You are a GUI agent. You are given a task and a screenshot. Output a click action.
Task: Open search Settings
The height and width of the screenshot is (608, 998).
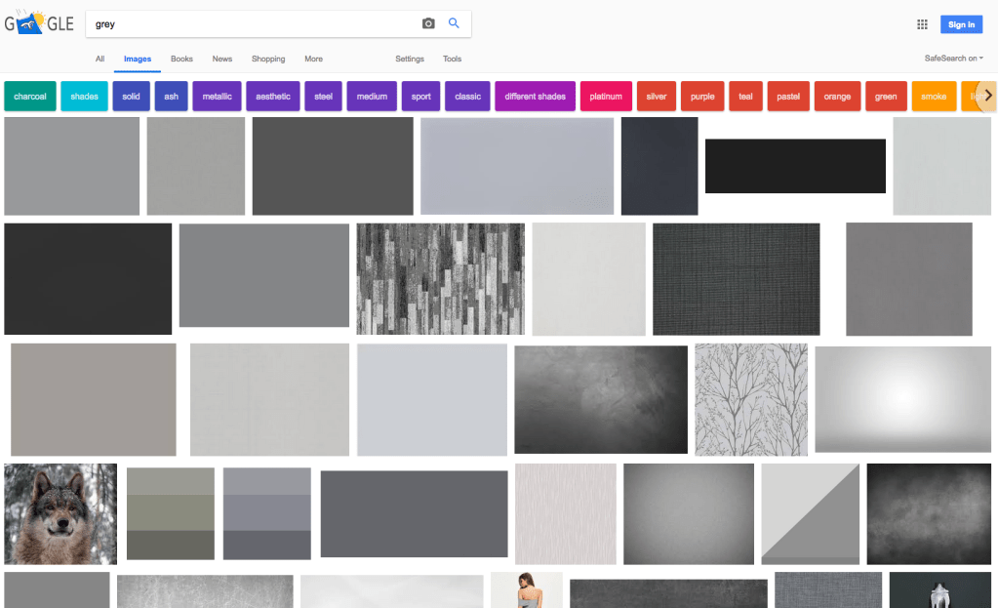coord(409,58)
